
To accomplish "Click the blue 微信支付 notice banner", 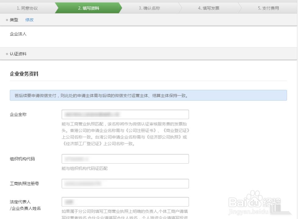I will pos(148,95).
